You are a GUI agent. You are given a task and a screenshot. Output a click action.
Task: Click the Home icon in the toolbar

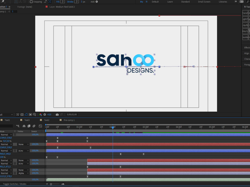[x=2, y=2]
